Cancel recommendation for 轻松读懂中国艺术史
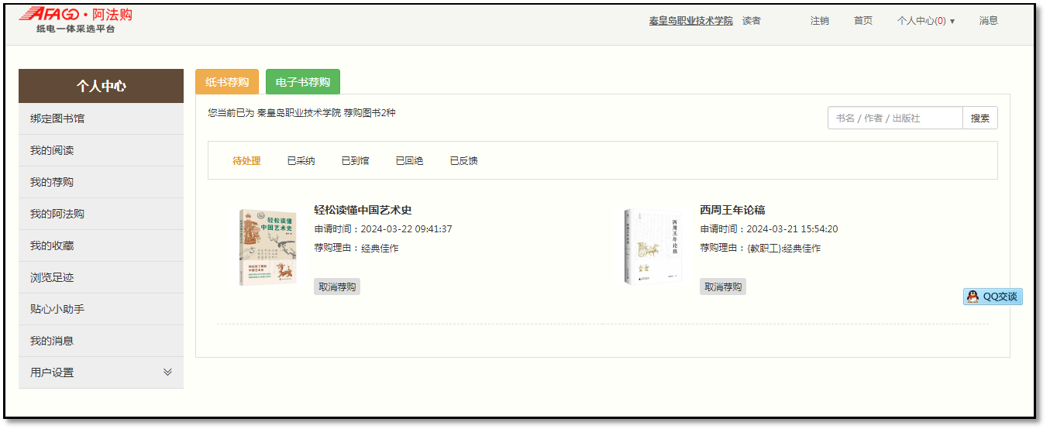The height and width of the screenshot is (429, 1050). 336,287
